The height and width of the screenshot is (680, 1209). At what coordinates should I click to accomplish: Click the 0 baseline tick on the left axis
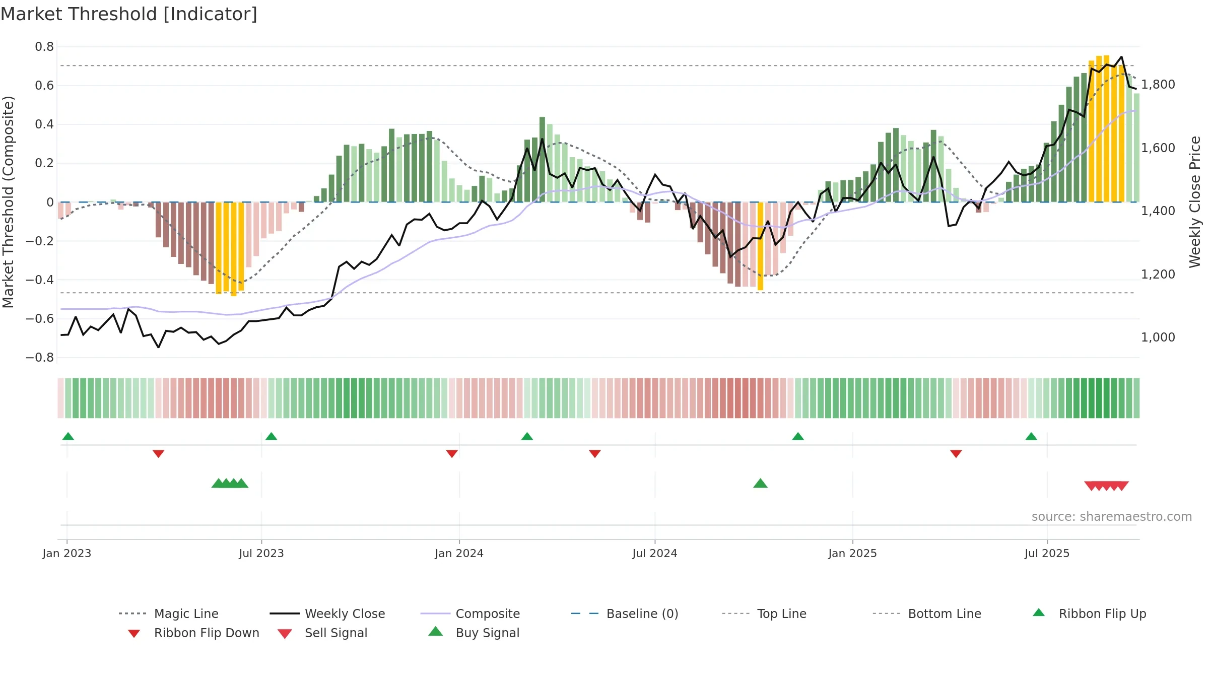tap(50, 202)
